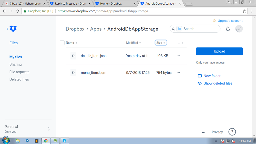The image size is (256, 144).
Task: Open the Privacy link
Action: [x=217, y=132]
